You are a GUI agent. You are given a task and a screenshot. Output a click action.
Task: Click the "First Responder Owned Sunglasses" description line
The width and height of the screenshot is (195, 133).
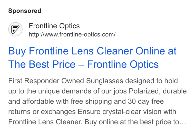coord(66,81)
